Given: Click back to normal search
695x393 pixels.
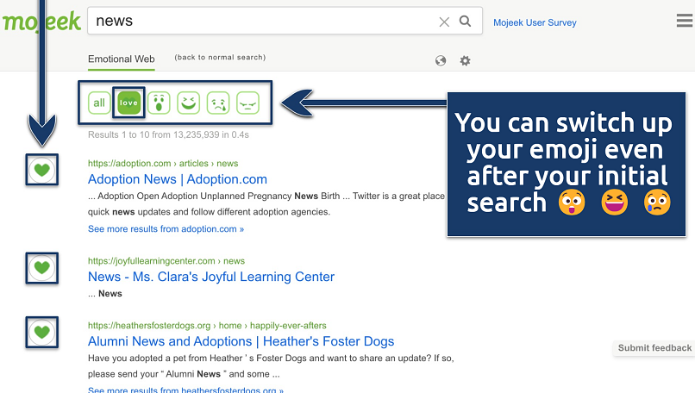Looking at the screenshot, I should pos(220,58).
